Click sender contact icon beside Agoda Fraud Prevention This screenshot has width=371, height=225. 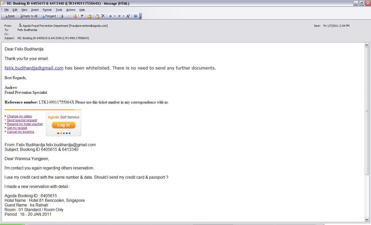(20, 25)
